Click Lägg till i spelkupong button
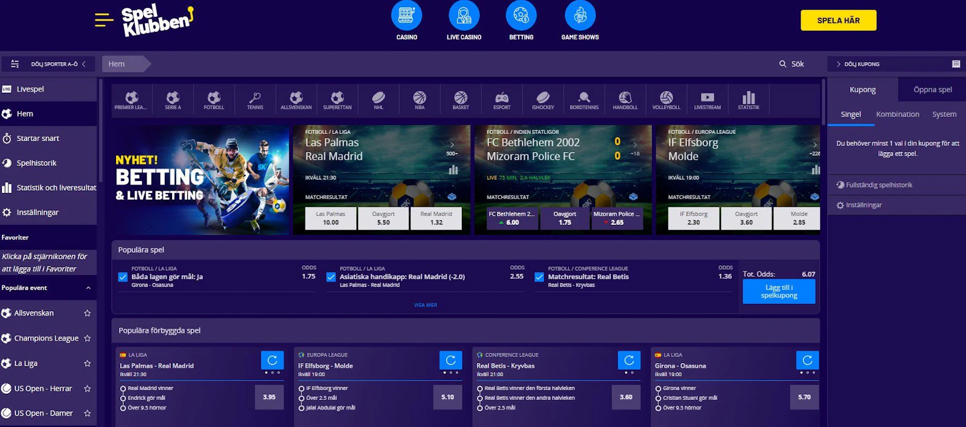This screenshot has width=966, height=427. point(779,291)
